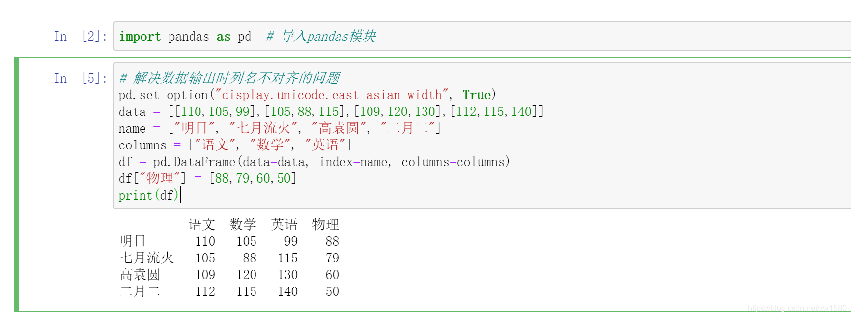Click the print(df) line
Image resolution: width=851 pixels, height=317 pixels.
(148, 195)
